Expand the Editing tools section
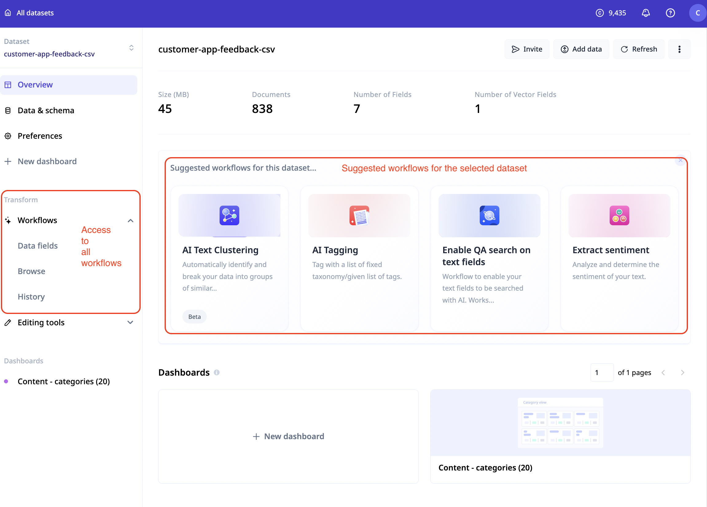 pyautogui.click(x=131, y=322)
